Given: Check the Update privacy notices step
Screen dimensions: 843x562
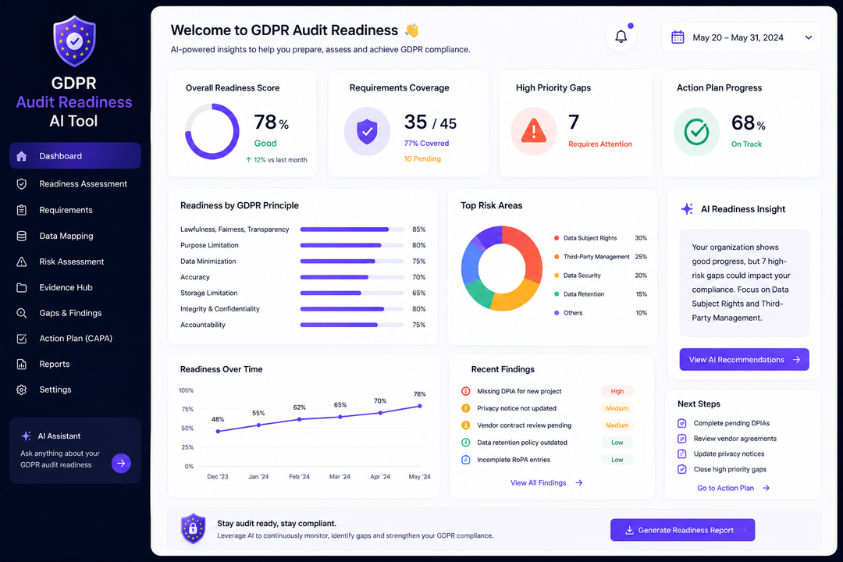Looking at the screenshot, I should click(681, 454).
